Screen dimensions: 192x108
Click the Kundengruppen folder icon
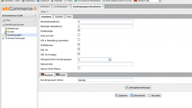tap(6, 35)
